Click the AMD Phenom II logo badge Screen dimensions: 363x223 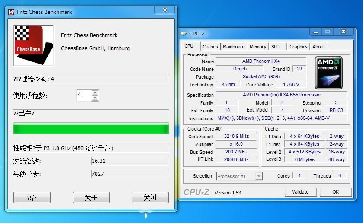(328, 73)
